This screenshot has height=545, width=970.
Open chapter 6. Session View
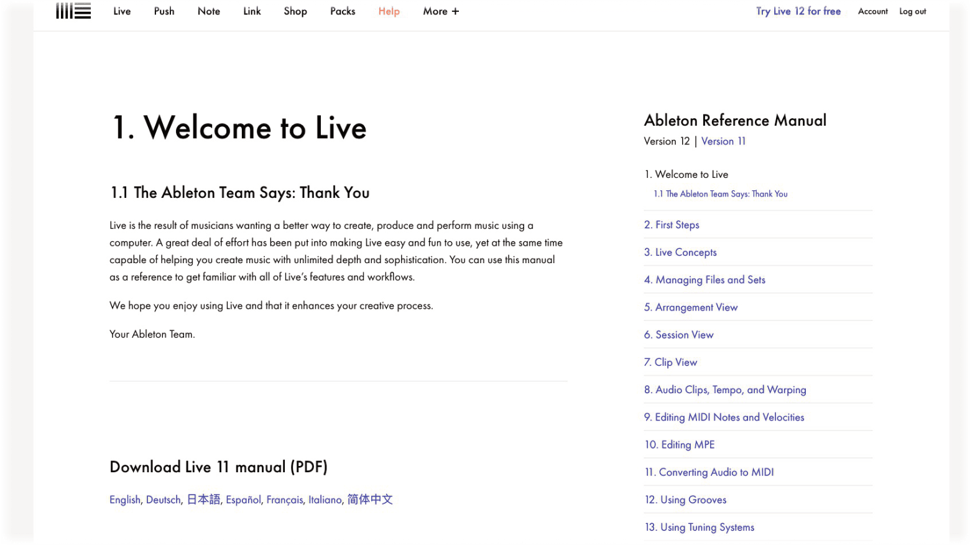tap(679, 335)
